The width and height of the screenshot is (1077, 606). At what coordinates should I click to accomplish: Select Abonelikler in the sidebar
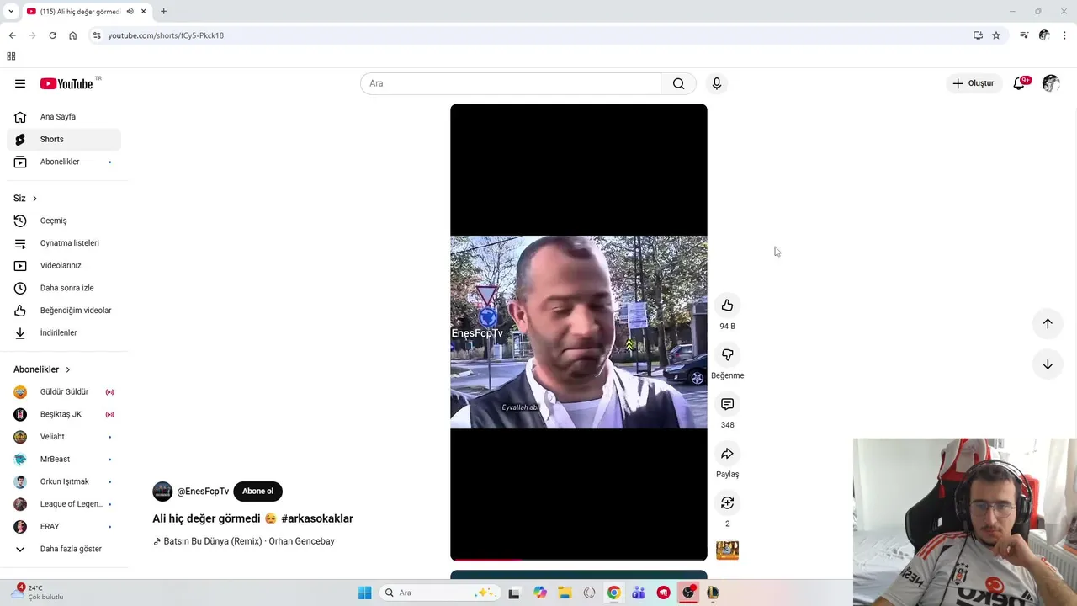(64, 162)
